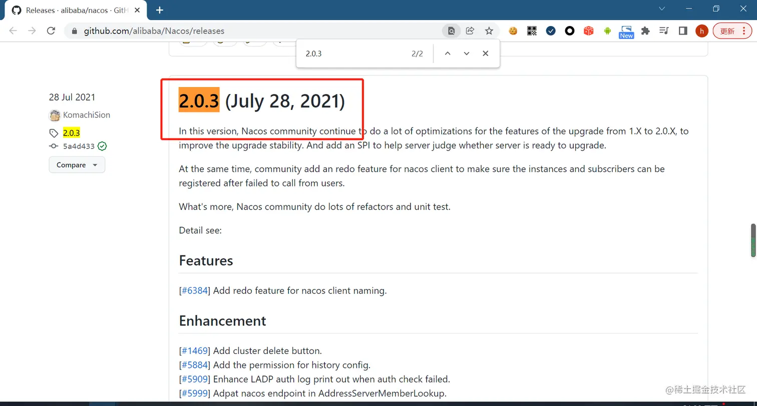Click the find-in-page text field

[x=353, y=53]
